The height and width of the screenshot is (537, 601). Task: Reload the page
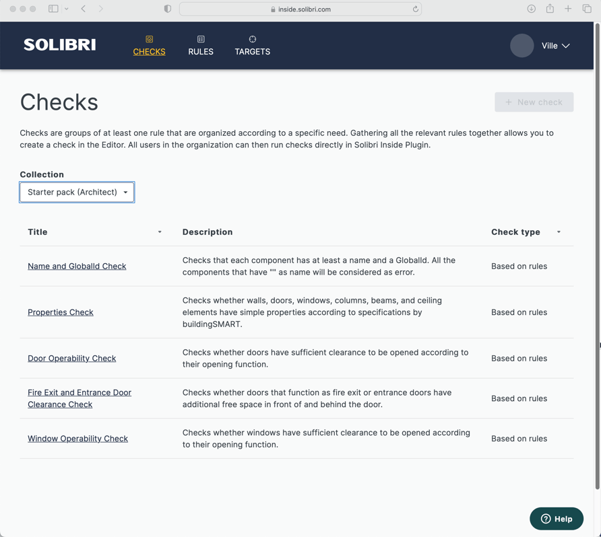(415, 9)
